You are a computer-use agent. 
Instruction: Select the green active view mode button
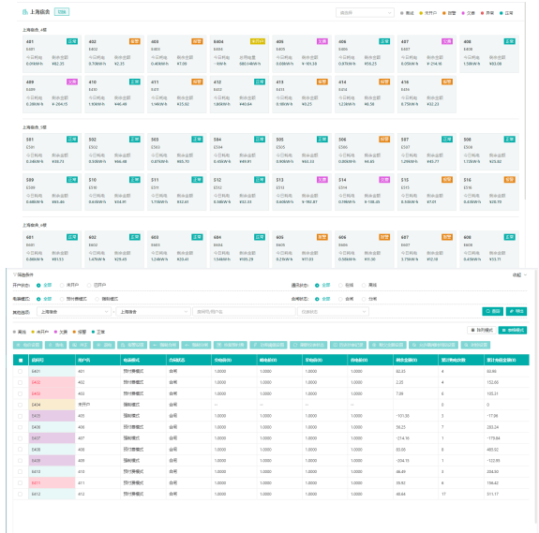coord(513,330)
